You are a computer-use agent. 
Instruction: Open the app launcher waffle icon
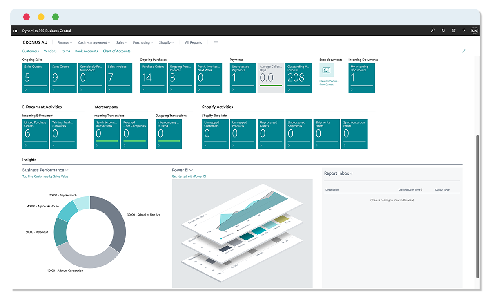pos(16,31)
